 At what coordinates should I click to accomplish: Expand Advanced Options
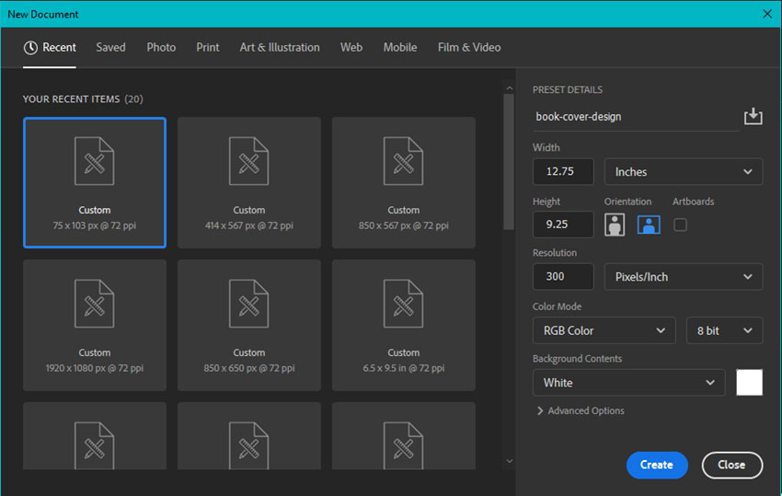coord(581,410)
